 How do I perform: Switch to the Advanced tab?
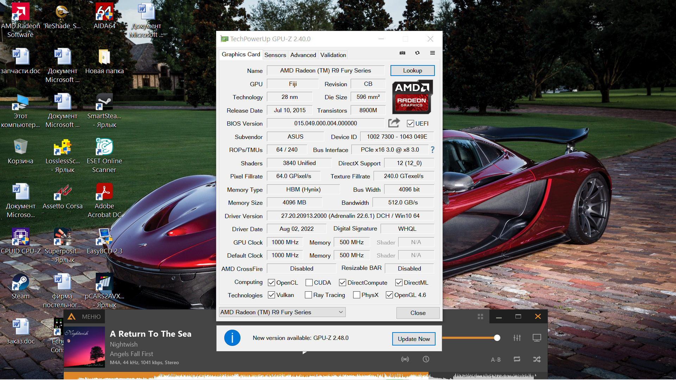point(303,55)
